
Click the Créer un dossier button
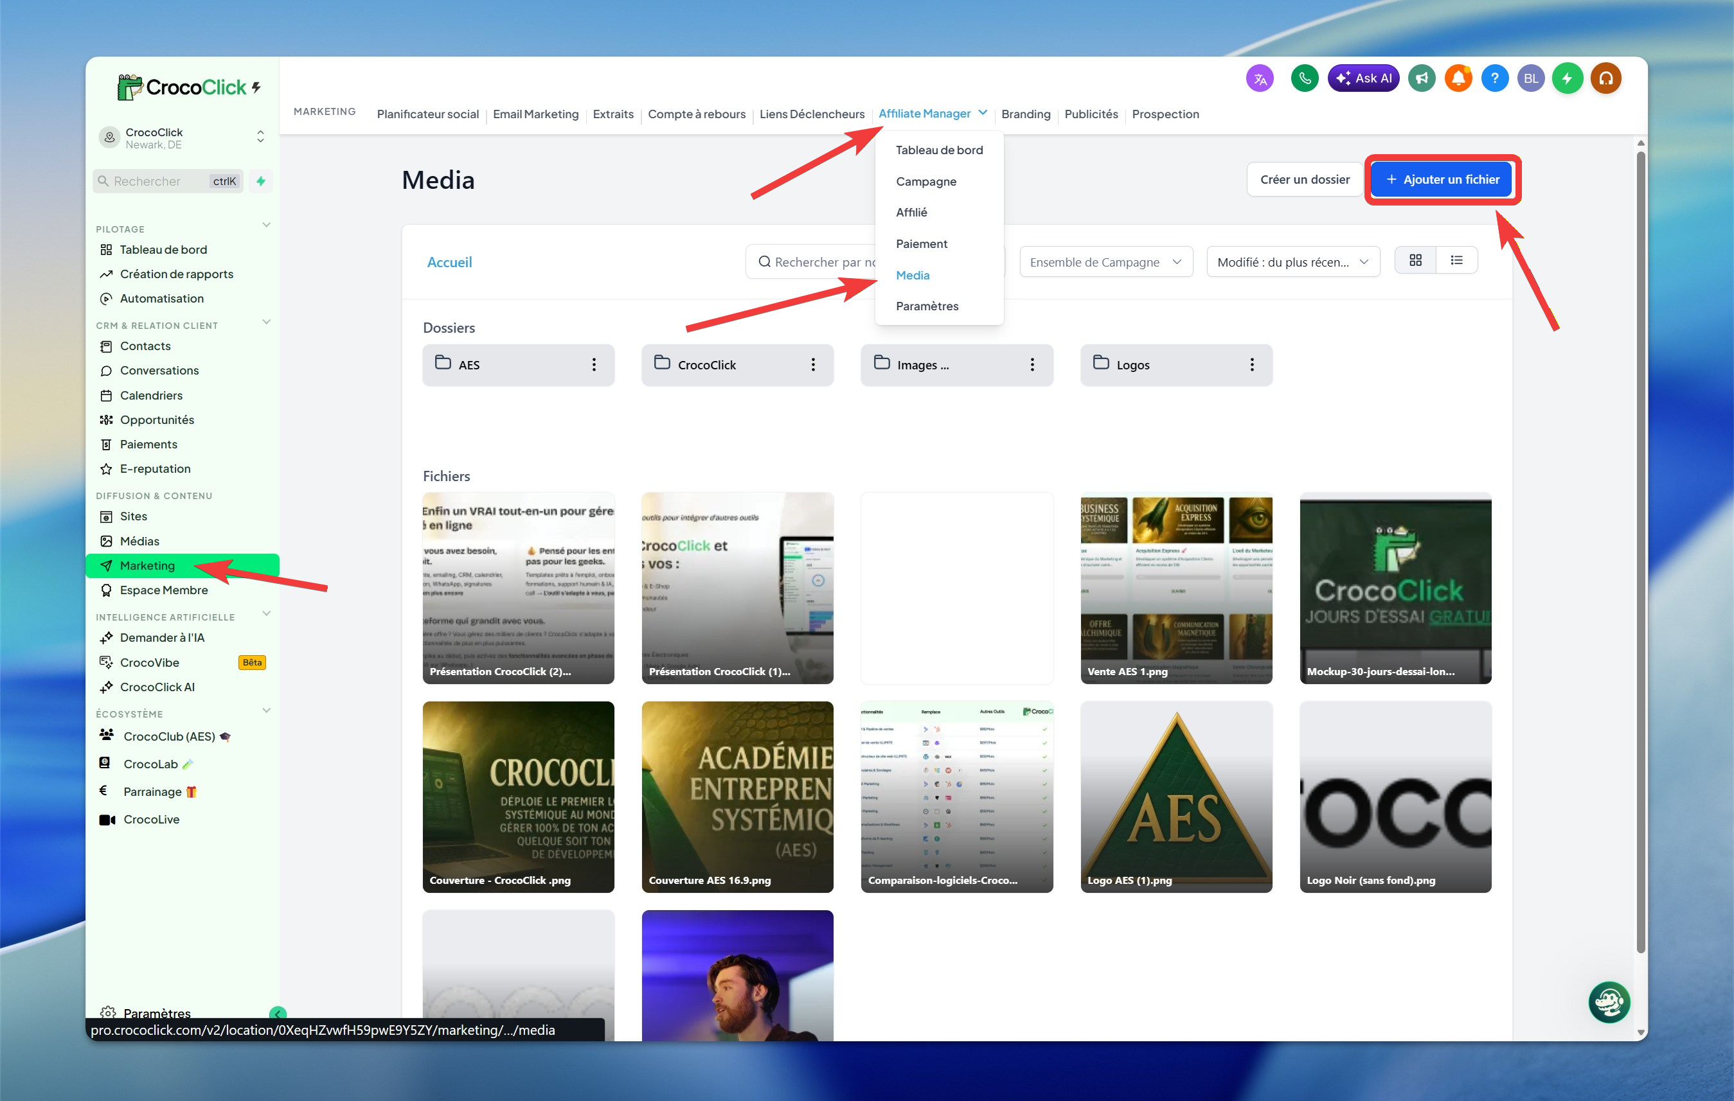pyautogui.click(x=1305, y=180)
